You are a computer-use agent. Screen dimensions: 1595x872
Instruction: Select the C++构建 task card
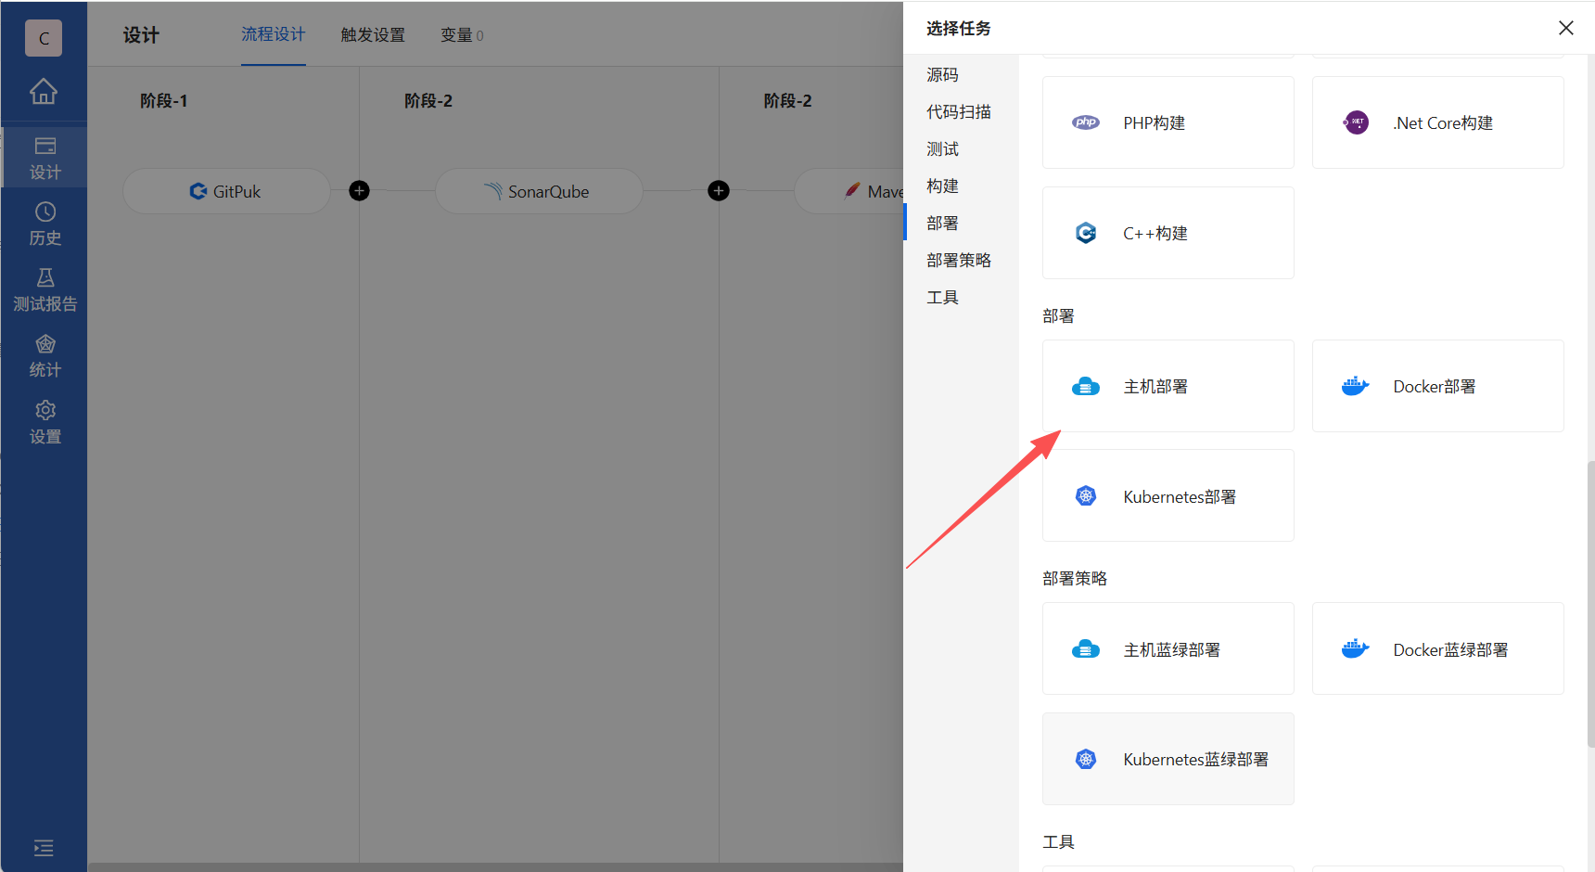[x=1168, y=233]
